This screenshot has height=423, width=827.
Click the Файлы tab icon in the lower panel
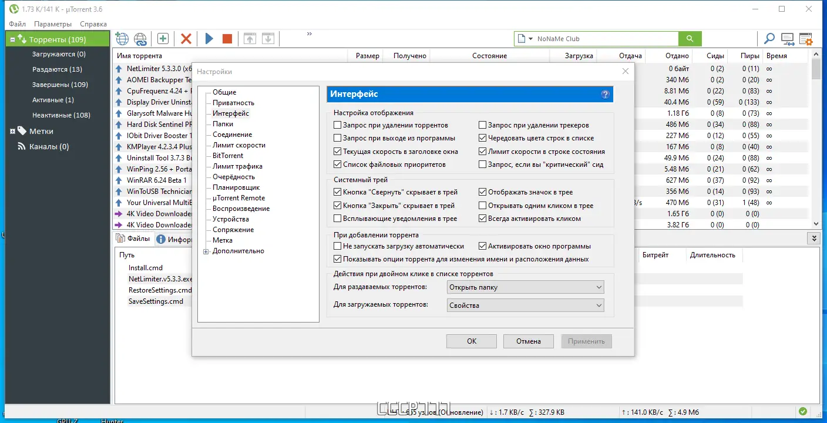point(120,239)
